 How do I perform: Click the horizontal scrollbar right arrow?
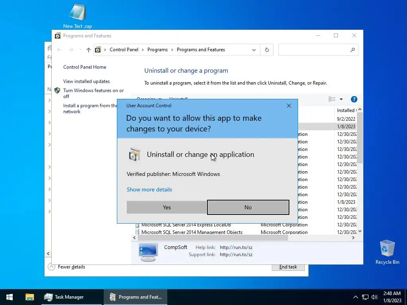click(353, 237)
